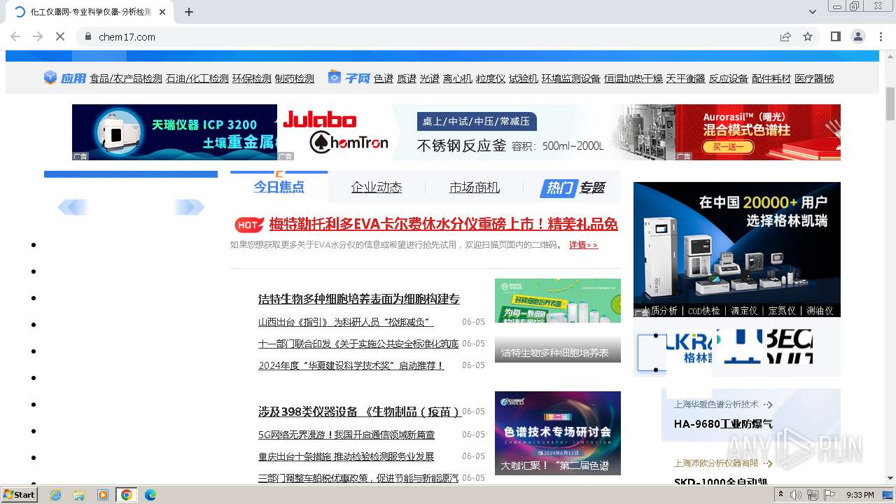Open the Chrome three-dot menu
Screen dimensions: 896x504
pyautogui.click(x=880, y=36)
